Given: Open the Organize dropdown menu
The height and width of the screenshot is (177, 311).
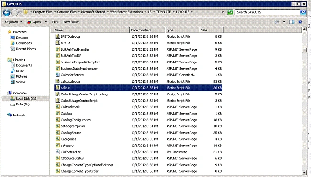Looking at the screenshot, I should (x=13, y=22).
